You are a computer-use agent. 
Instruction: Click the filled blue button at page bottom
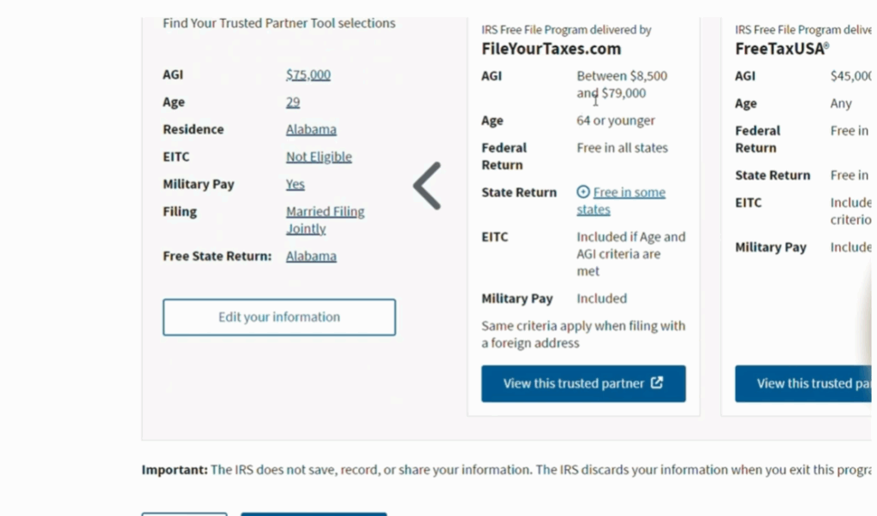(313, 512)
